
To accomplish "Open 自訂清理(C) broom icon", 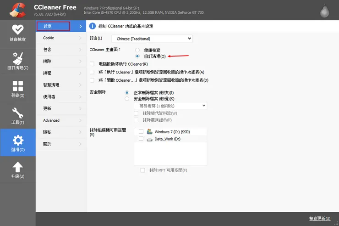I will pyautogui.click(x=18, y=58).
